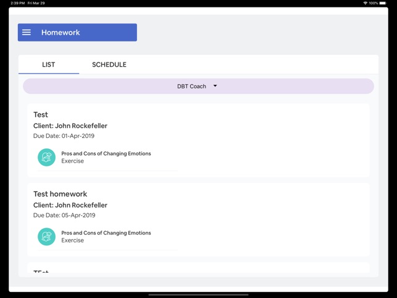The width and height of the screenshot is (397, 298).
Task: Click the 100% battery percentage text
Action: (374, 3)
